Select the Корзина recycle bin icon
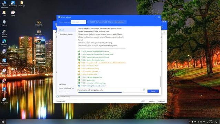 pyautogui.click(x=4, y=23)
